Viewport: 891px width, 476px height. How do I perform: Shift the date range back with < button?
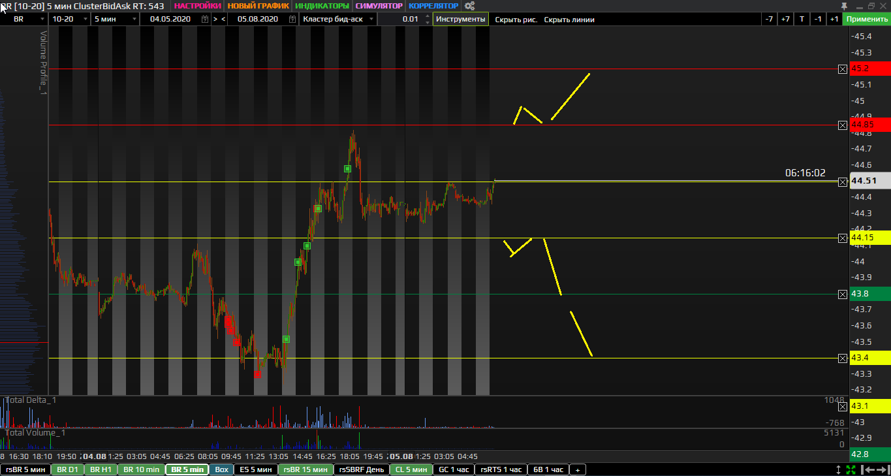point(223,19)
